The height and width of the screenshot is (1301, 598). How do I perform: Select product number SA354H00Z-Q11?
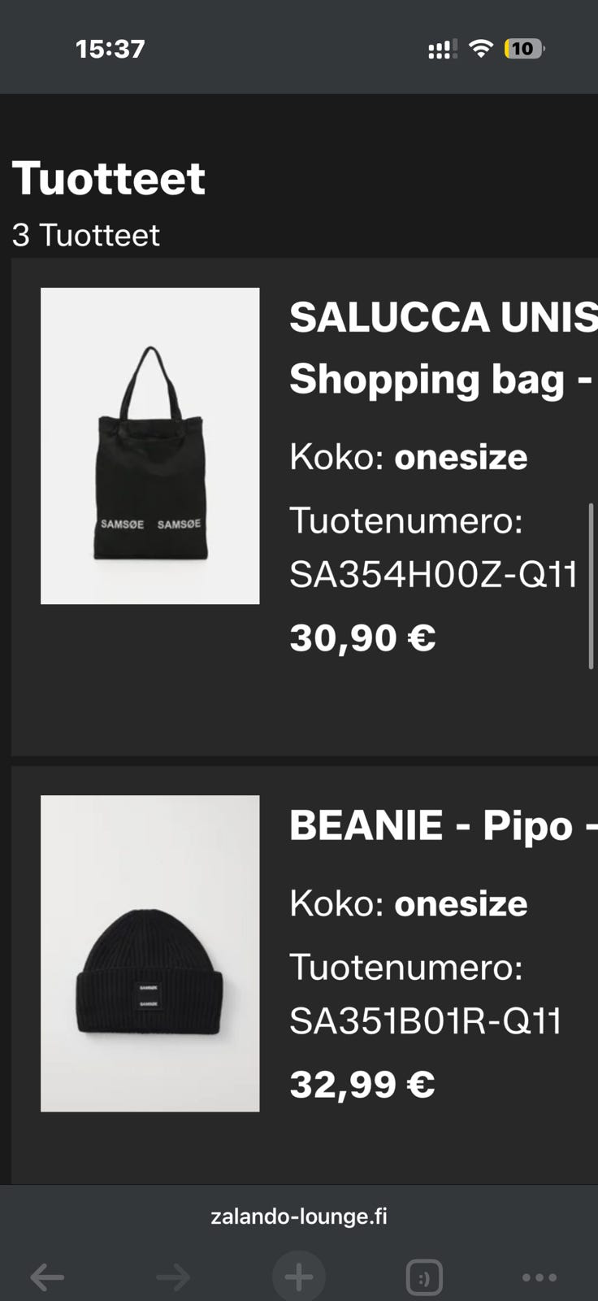[433, 575]
